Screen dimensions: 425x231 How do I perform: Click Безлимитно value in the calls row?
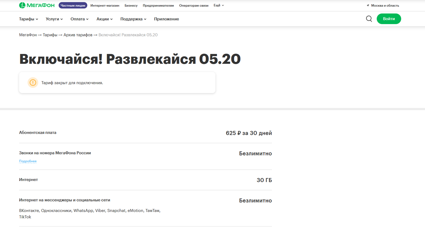(255, 153)
